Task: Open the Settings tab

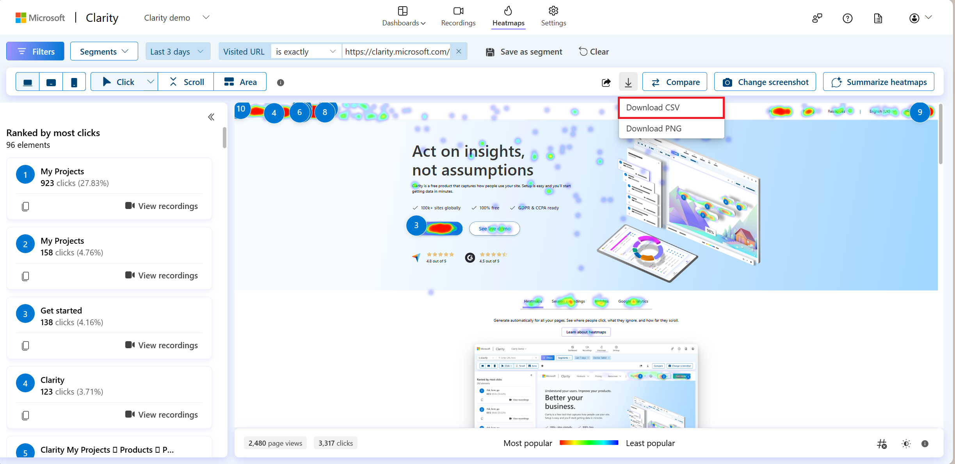Action: click(x=553, y=16)
